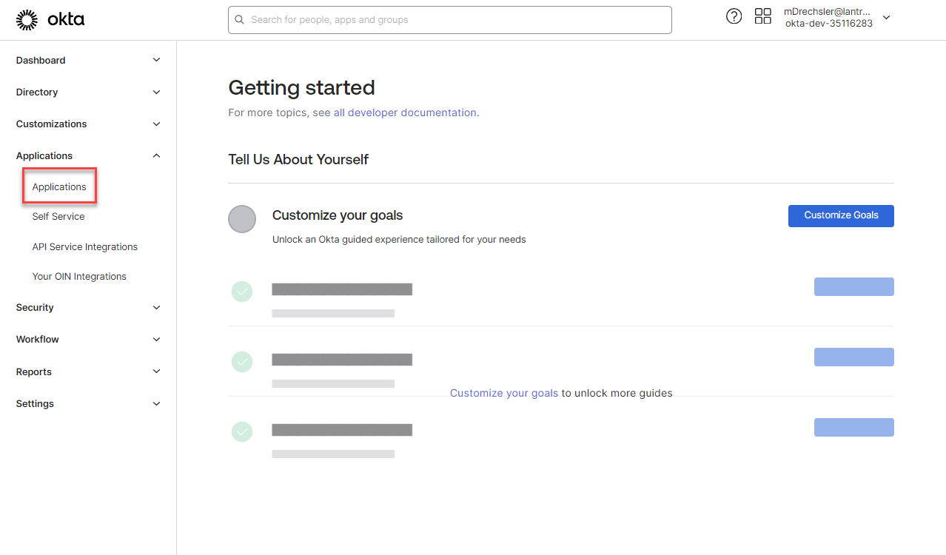The width and height of the screenshot is (946, 555).
Task: Click the third green checkmark circle
Action: tap(242, 431)
